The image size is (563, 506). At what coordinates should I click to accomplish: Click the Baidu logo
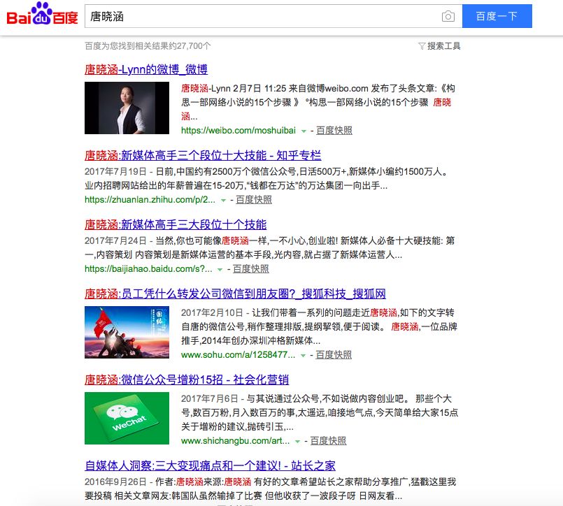(42, 15)
